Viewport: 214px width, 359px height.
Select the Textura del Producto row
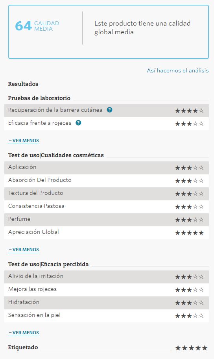click(x=107, y=194)
